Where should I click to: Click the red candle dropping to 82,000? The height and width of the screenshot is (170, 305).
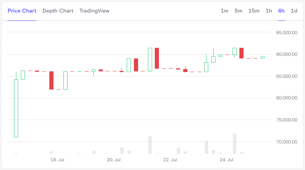pyautogui.click(x=51, y=80)
